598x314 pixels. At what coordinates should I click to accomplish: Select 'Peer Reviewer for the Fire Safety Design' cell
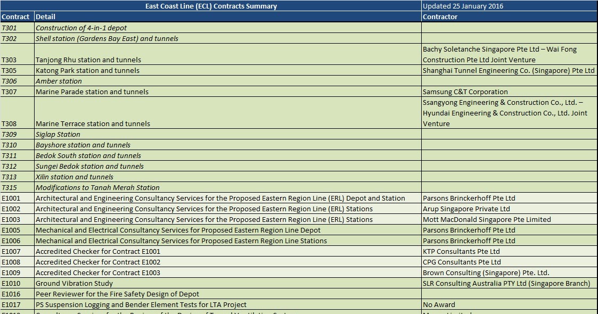click(228, 294)
